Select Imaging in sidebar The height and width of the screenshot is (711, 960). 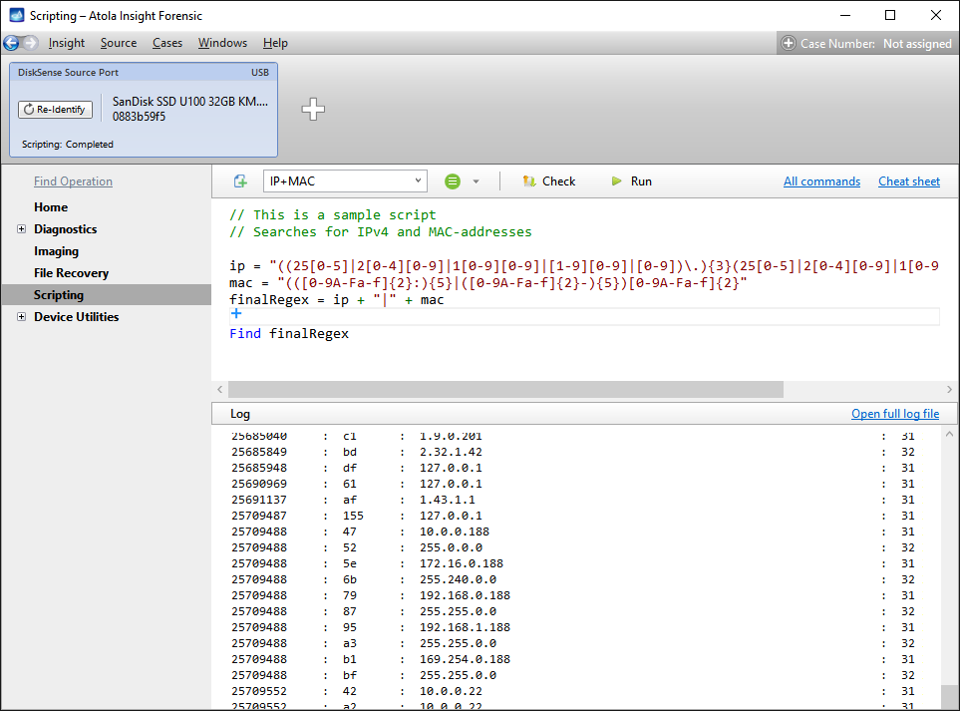tap(57, 251)
